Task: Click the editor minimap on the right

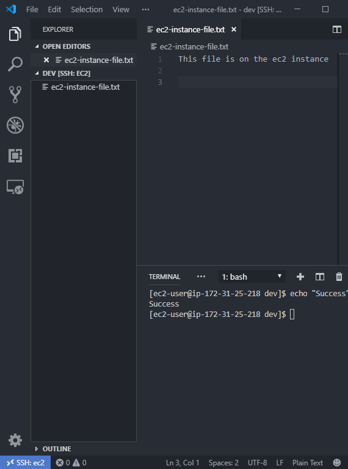Action: point(343,159)
